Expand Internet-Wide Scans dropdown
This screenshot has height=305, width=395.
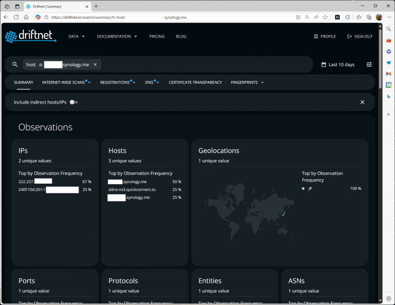click(x=66, y=82)
